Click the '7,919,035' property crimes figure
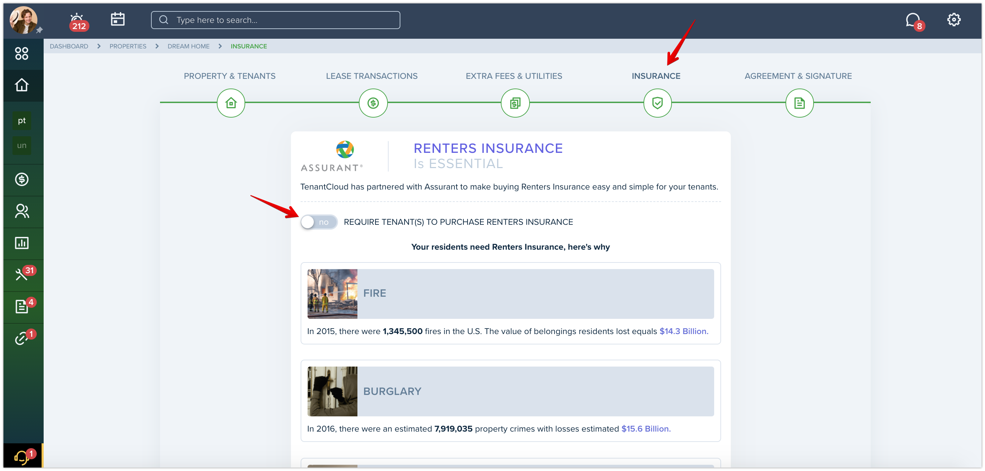This screenshot has height=471, width=985. (453, 428)
